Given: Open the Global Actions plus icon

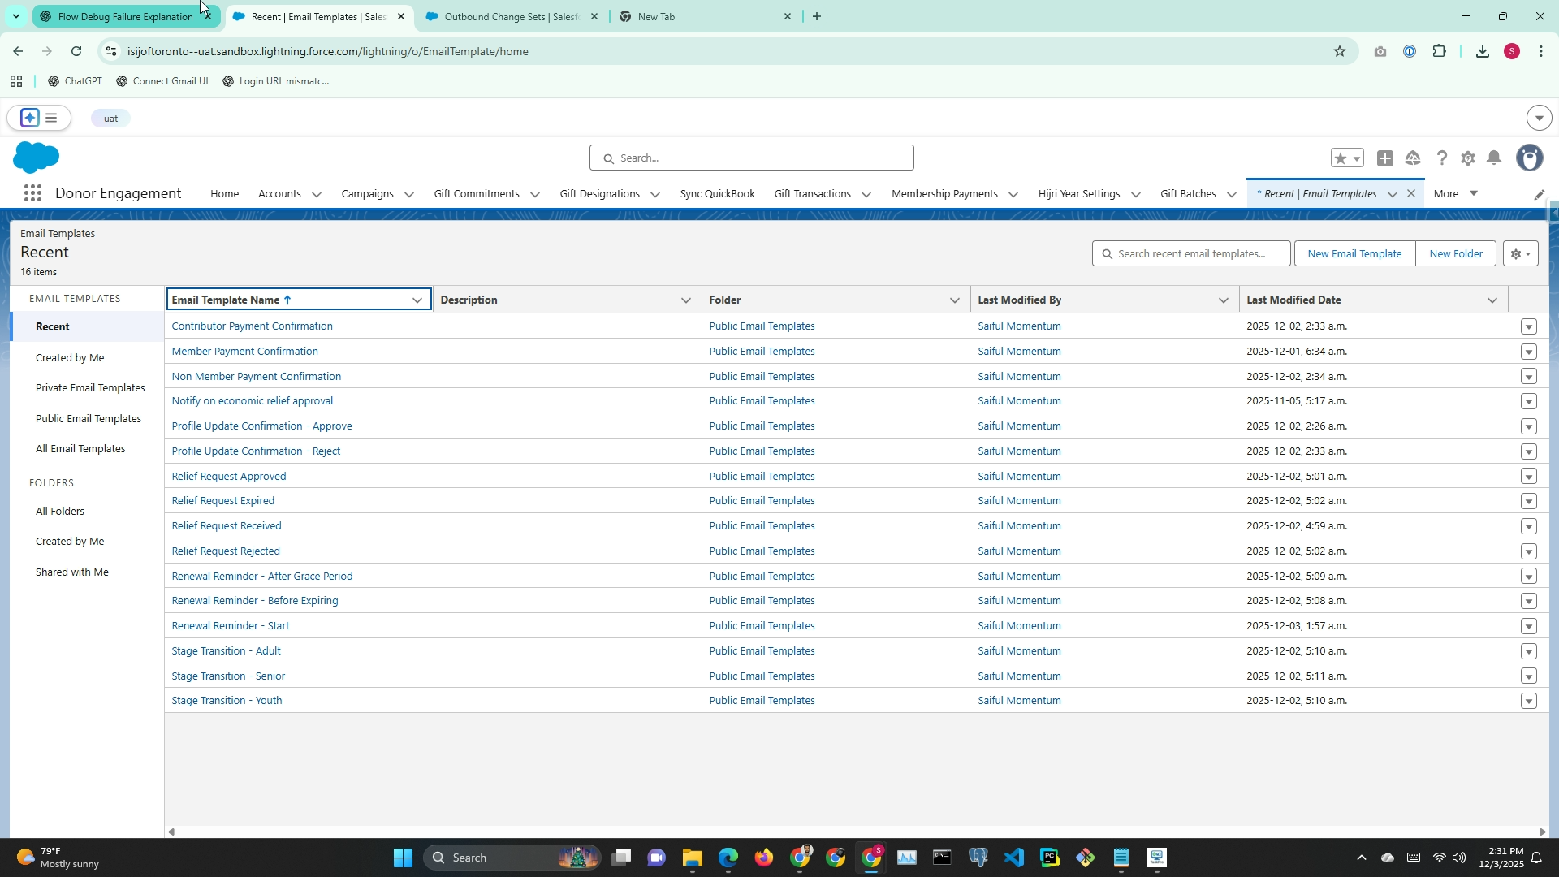Looking at the screenshot, I should pos(1385,158).
